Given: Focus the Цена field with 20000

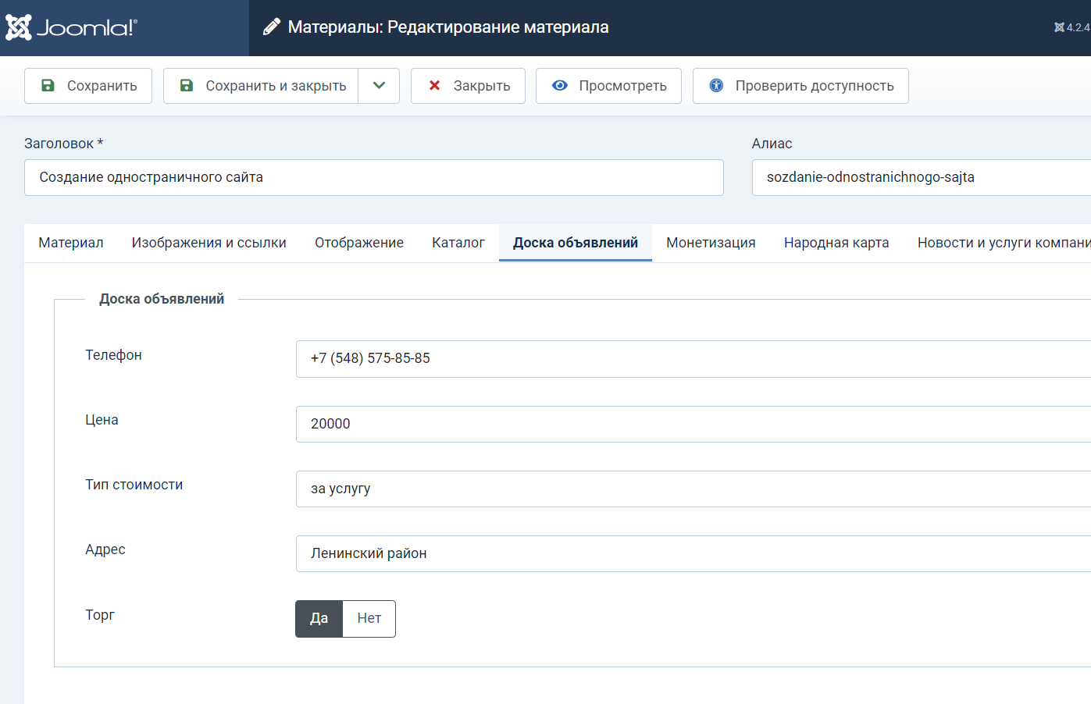Looking at the screenshot, I should click(x=692, y=424).
